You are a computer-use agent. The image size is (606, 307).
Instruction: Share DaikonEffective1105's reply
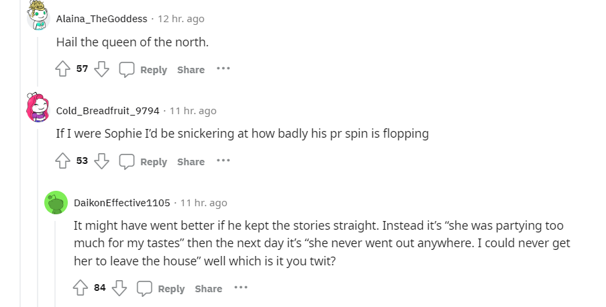click(x=208, y=289)
